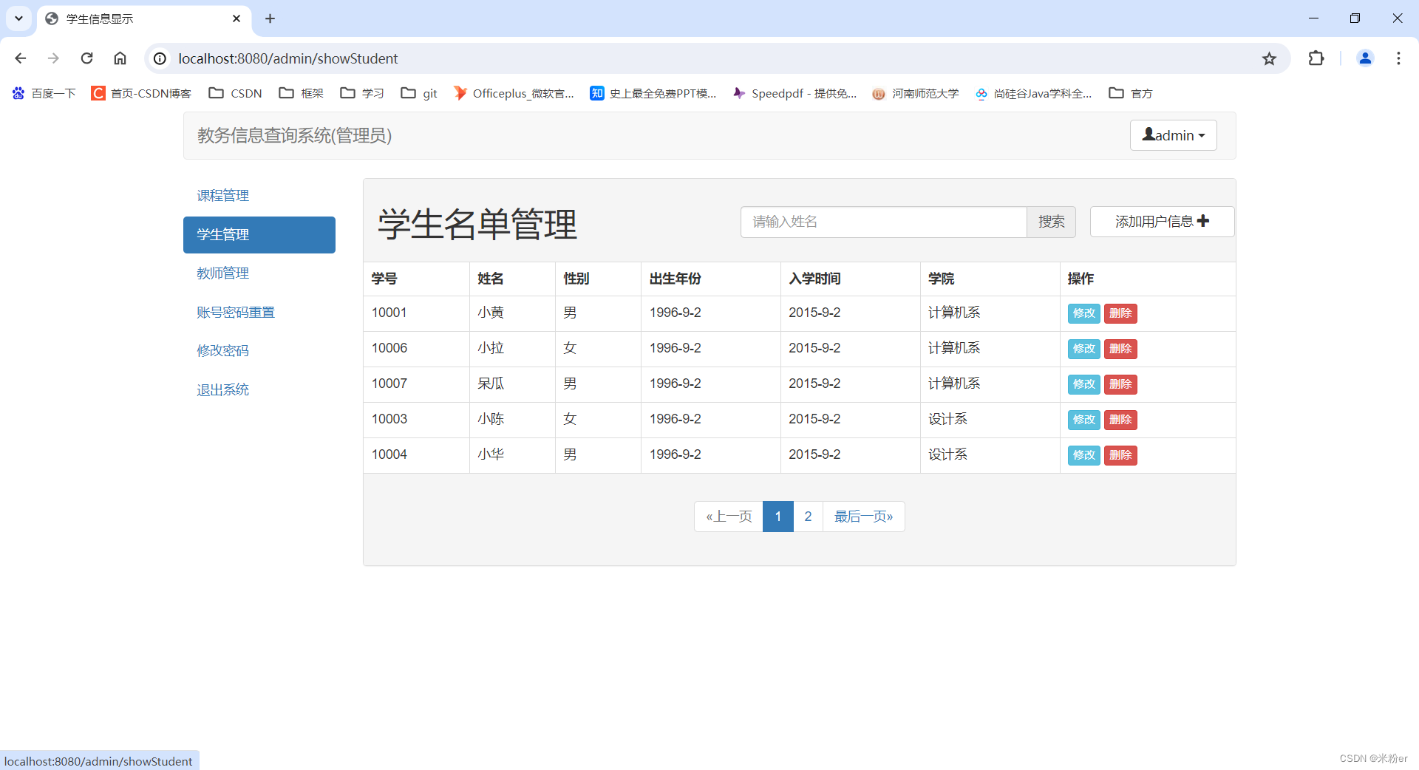Jump to 最后一页» in pagination
1419x770 pixels.
(863, 517)
